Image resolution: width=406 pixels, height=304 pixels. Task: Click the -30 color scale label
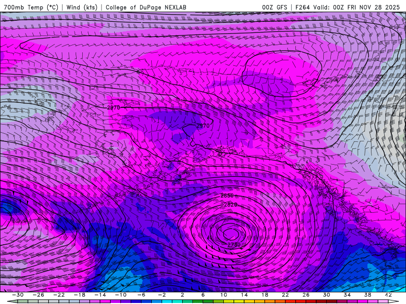coord(18,295)
